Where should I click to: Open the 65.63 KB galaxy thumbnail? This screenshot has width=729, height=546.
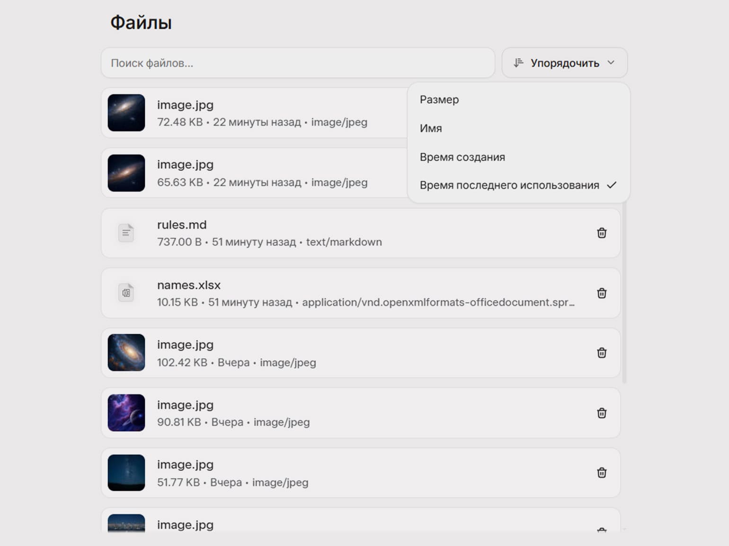pyautogui.click(x=126, y=173)
